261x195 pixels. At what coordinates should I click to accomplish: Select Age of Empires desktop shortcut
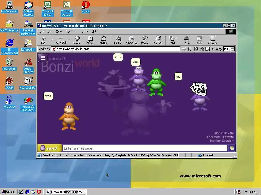[28, 66]
